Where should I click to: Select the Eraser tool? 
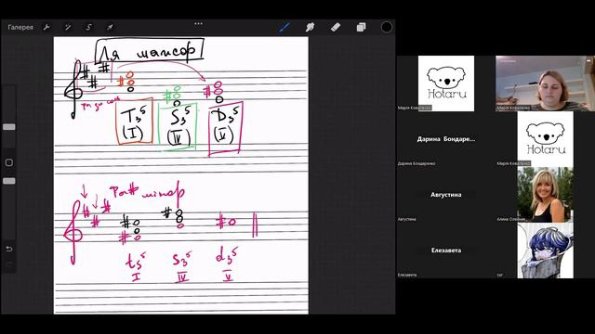pyautogui.click(x=336, y=27)
